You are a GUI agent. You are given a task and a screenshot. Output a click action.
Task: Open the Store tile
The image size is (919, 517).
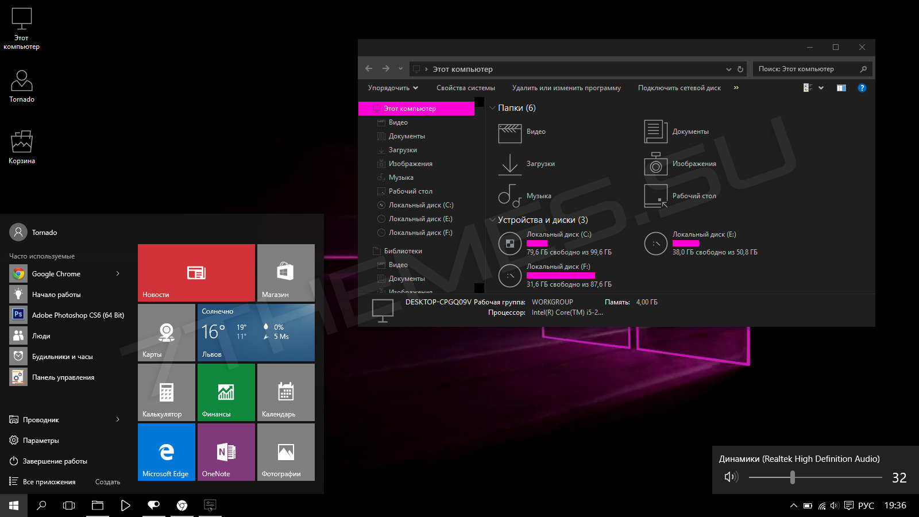pyautogui.click(x=285, y=272)
